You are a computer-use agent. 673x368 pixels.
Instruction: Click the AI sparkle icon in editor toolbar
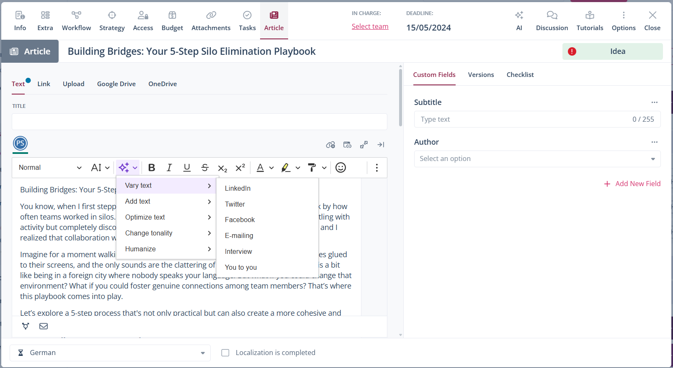click(x=124, y=168)
